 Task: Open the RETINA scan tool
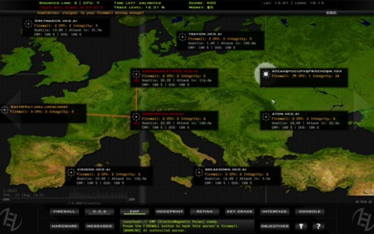coord(205,212)
